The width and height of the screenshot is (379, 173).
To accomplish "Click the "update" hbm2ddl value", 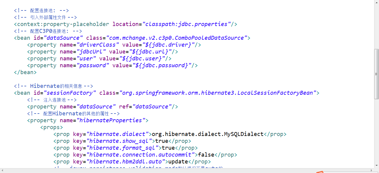I will pos(178,162).
